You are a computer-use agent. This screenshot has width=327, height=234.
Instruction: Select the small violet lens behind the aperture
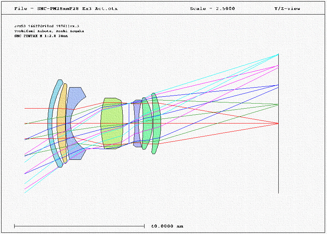137,123
